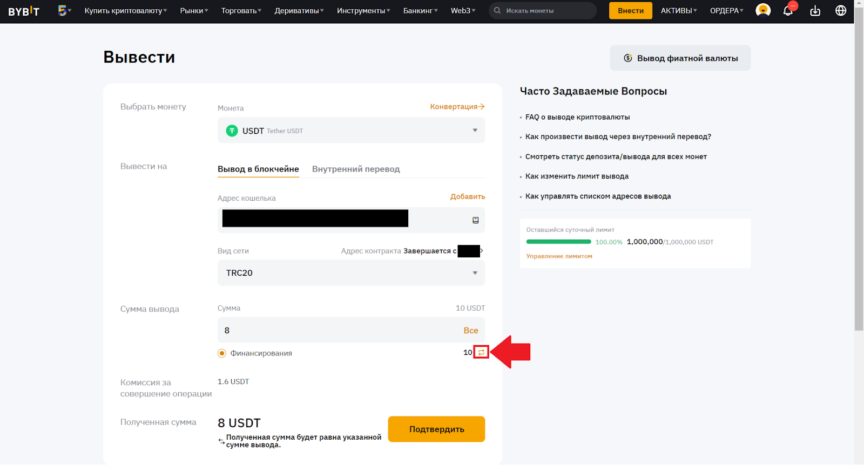Click the 1.6 USDT fee value

pos(233,381)
